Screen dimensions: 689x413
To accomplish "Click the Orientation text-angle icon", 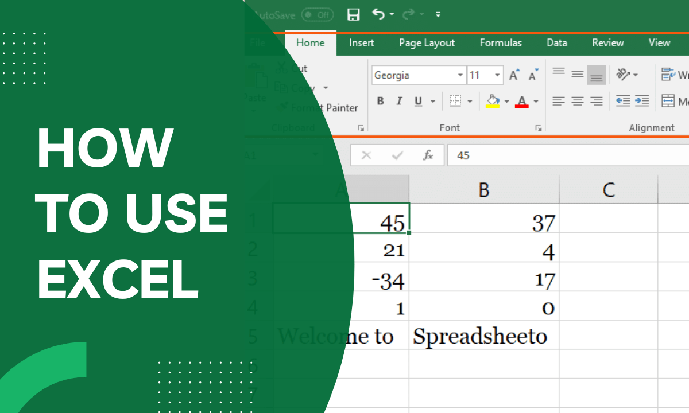I will (x=623, y=74).
